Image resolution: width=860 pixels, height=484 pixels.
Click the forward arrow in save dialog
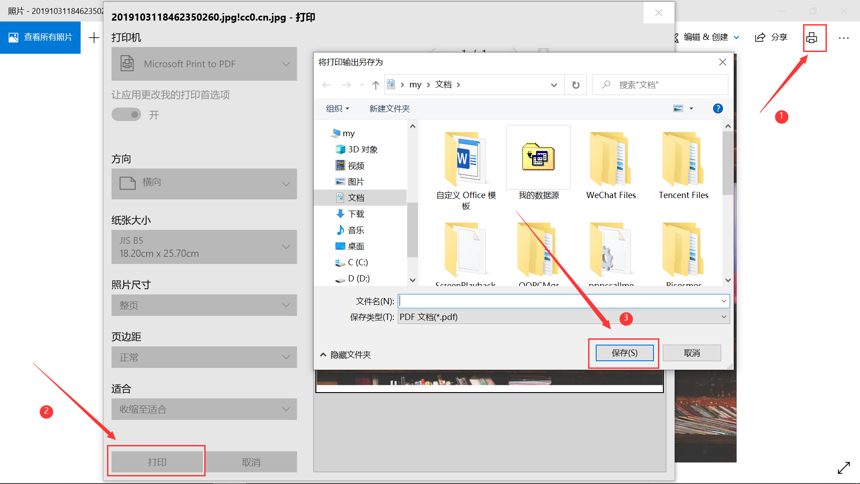pyautogui.click(x=347, y=85)
